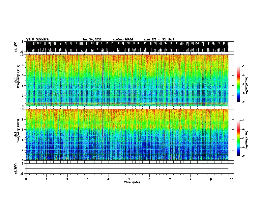Click the "VLF Spectra" plot title
The image size is (261, 201).
coord(37,39)
